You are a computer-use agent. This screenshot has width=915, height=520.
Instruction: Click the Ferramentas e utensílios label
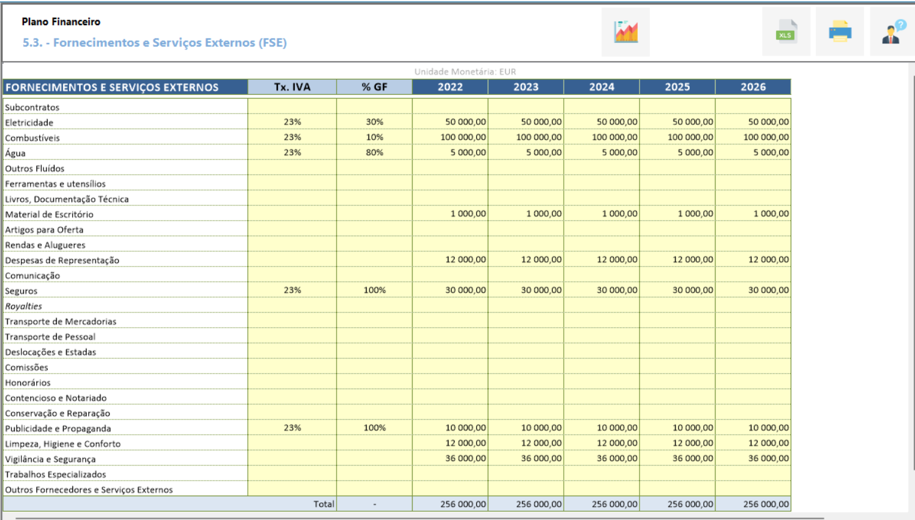pyautogui.click(x=56, y=184)
